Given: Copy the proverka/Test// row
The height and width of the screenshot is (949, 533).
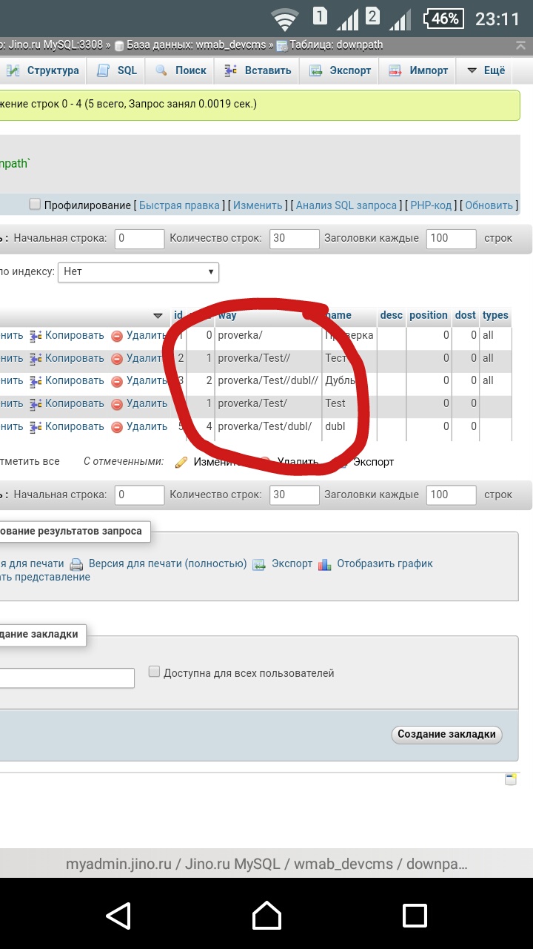Looking at the screenshot, I should point(67,358).
